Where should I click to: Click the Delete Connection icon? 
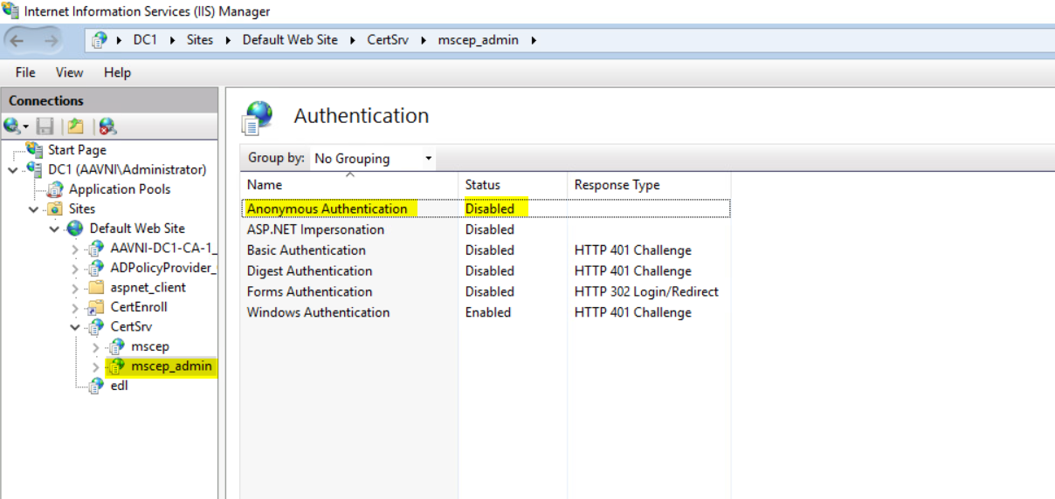pyautogui.click(x=107, y=126)
